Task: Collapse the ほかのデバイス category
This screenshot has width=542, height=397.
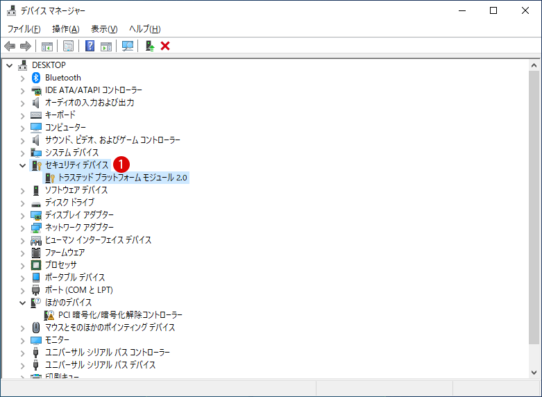Action: tap(23, 303)
